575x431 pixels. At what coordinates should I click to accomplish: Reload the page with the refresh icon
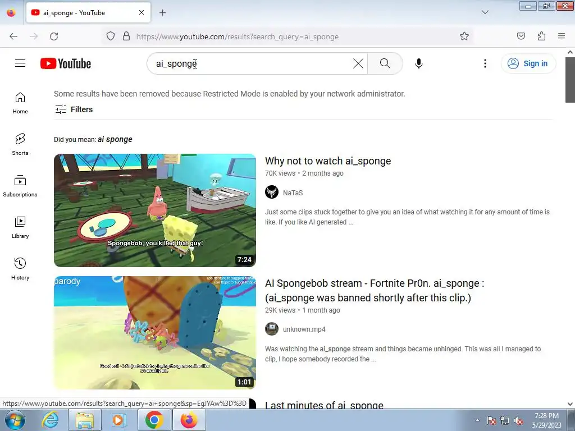click(54, 36)
